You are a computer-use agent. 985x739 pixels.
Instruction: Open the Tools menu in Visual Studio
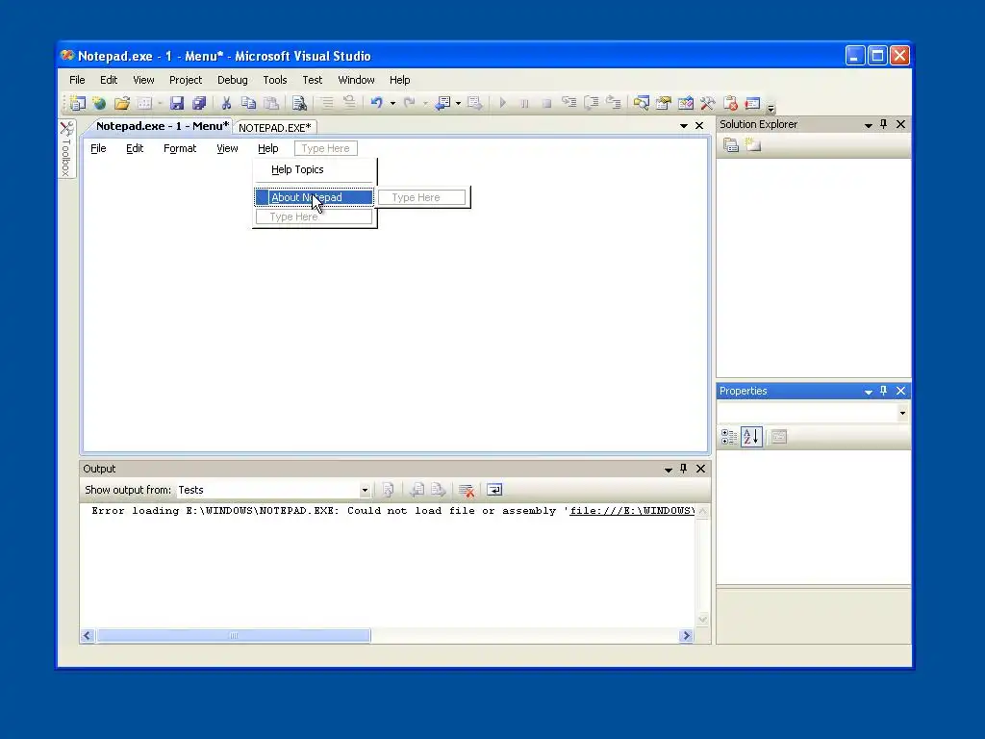pyautogui.click(x=274, y=80)
